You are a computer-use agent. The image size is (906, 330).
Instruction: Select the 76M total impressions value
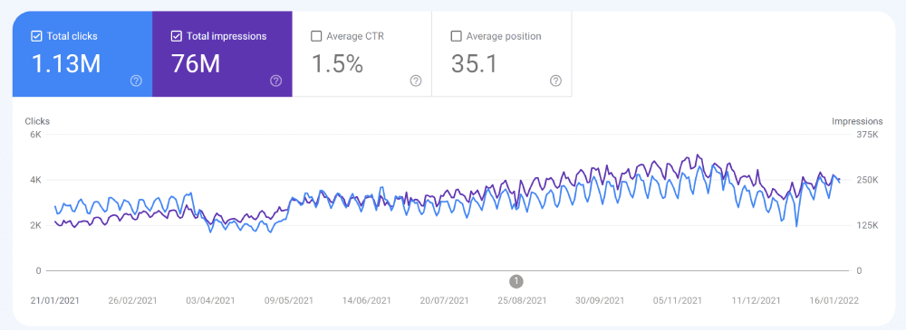click(x=196, y=64)
